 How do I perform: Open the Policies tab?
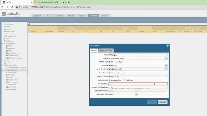(71, 16)
